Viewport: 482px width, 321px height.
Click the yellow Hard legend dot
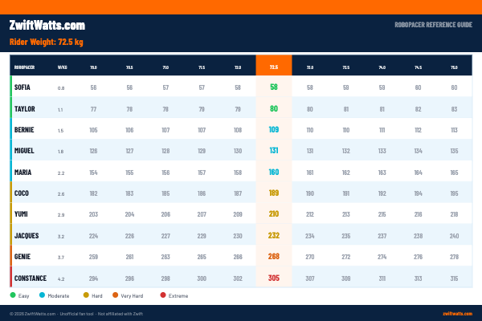(x=86, y=295)
